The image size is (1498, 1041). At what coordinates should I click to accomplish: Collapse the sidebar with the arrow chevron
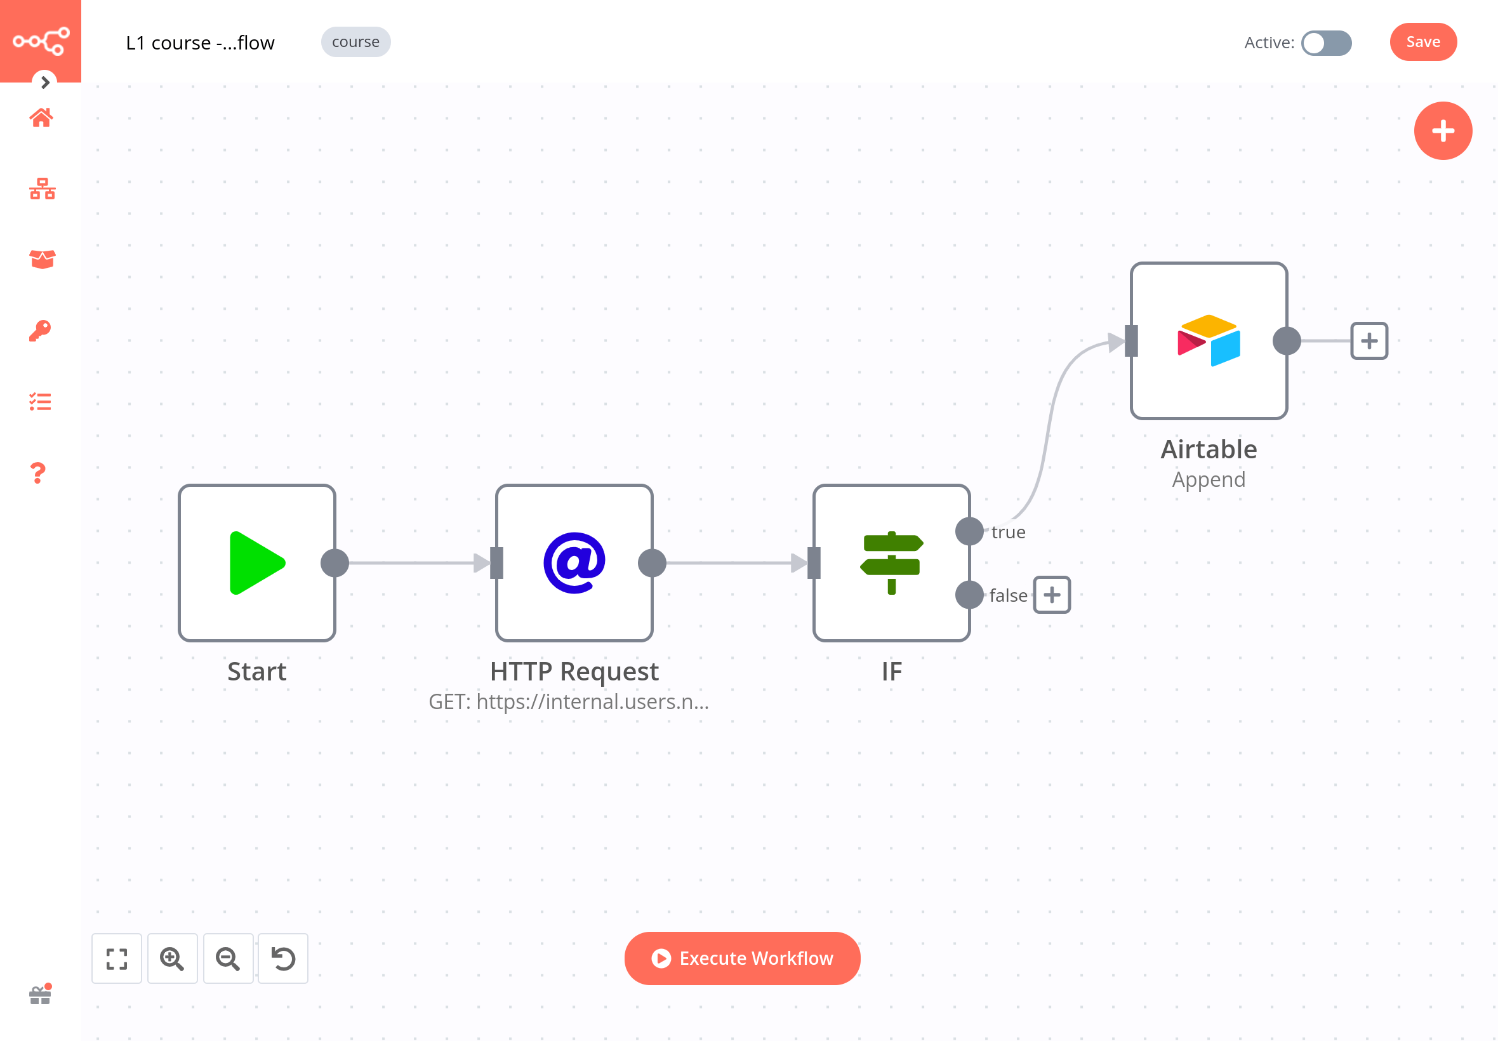click(x=44, y=83)
